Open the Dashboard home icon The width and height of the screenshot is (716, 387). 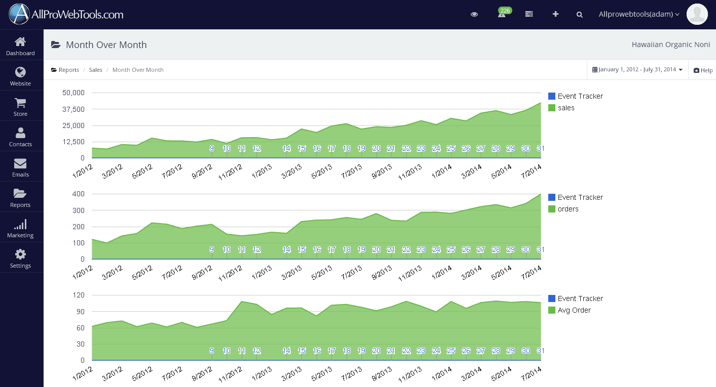click(x=20, y=42)
